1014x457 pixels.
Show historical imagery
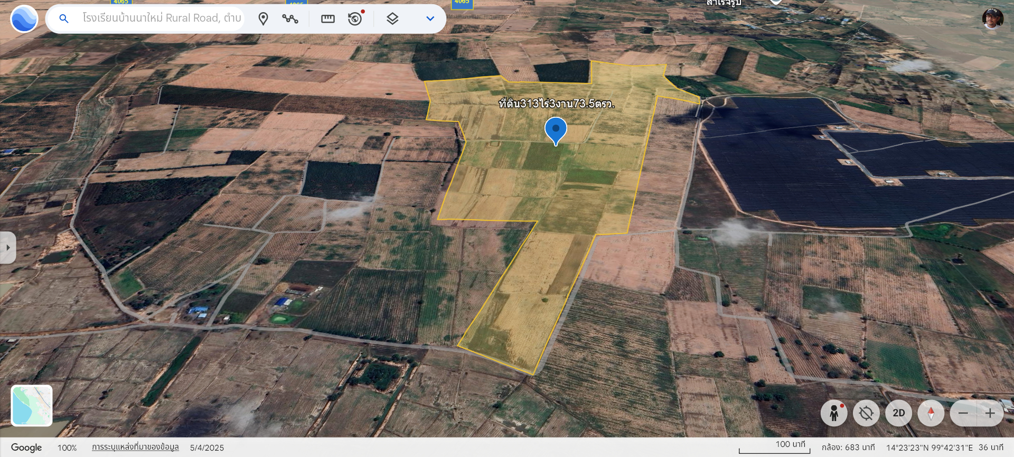click(355, 19)
